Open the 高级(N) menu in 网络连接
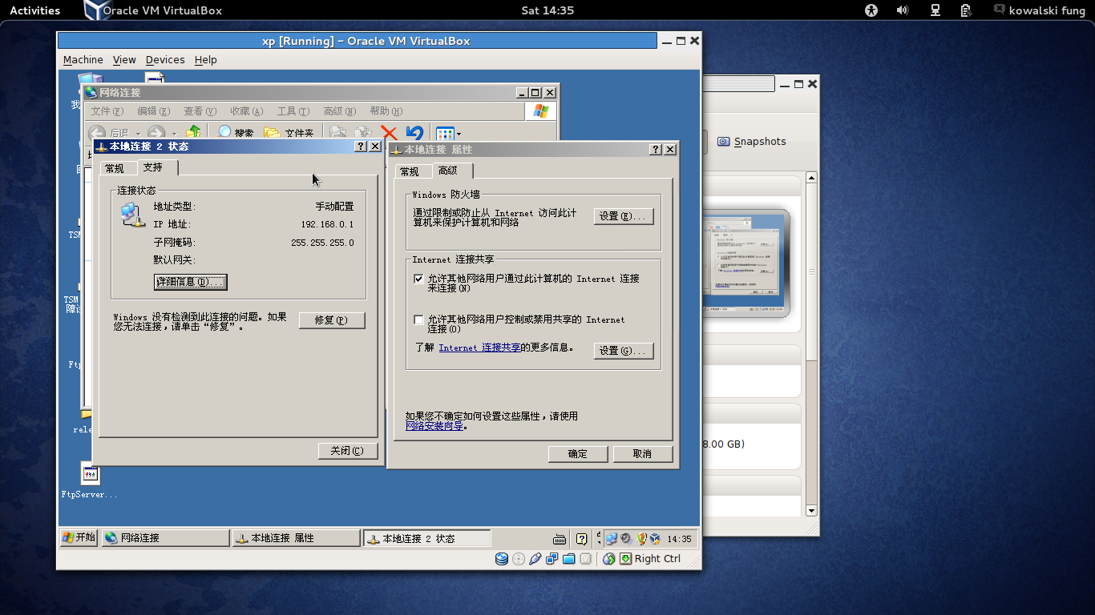 pos(340,111)
